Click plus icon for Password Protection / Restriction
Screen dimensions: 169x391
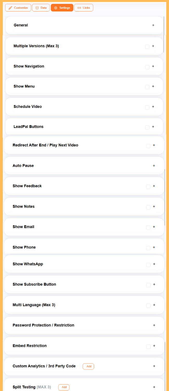tap(154, 325)
